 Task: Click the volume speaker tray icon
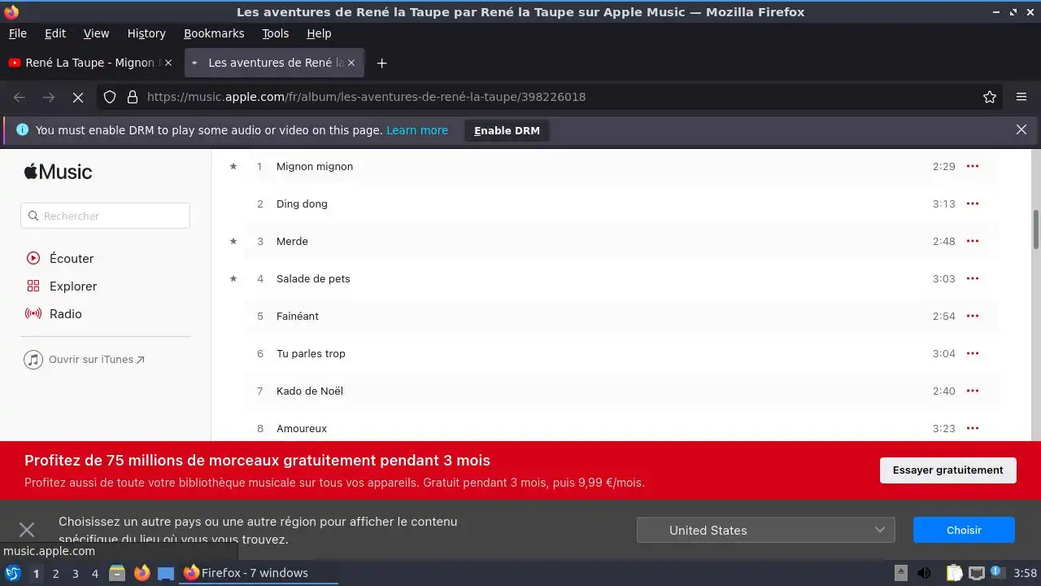click(x=924, y=573)
